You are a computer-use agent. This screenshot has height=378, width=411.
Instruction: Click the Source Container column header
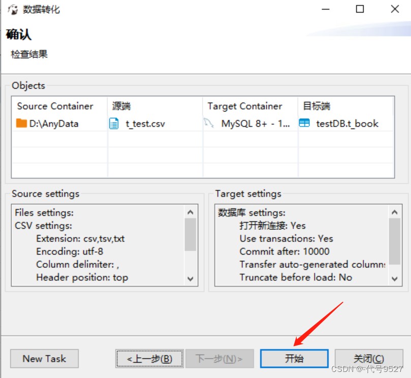(59, 106)
